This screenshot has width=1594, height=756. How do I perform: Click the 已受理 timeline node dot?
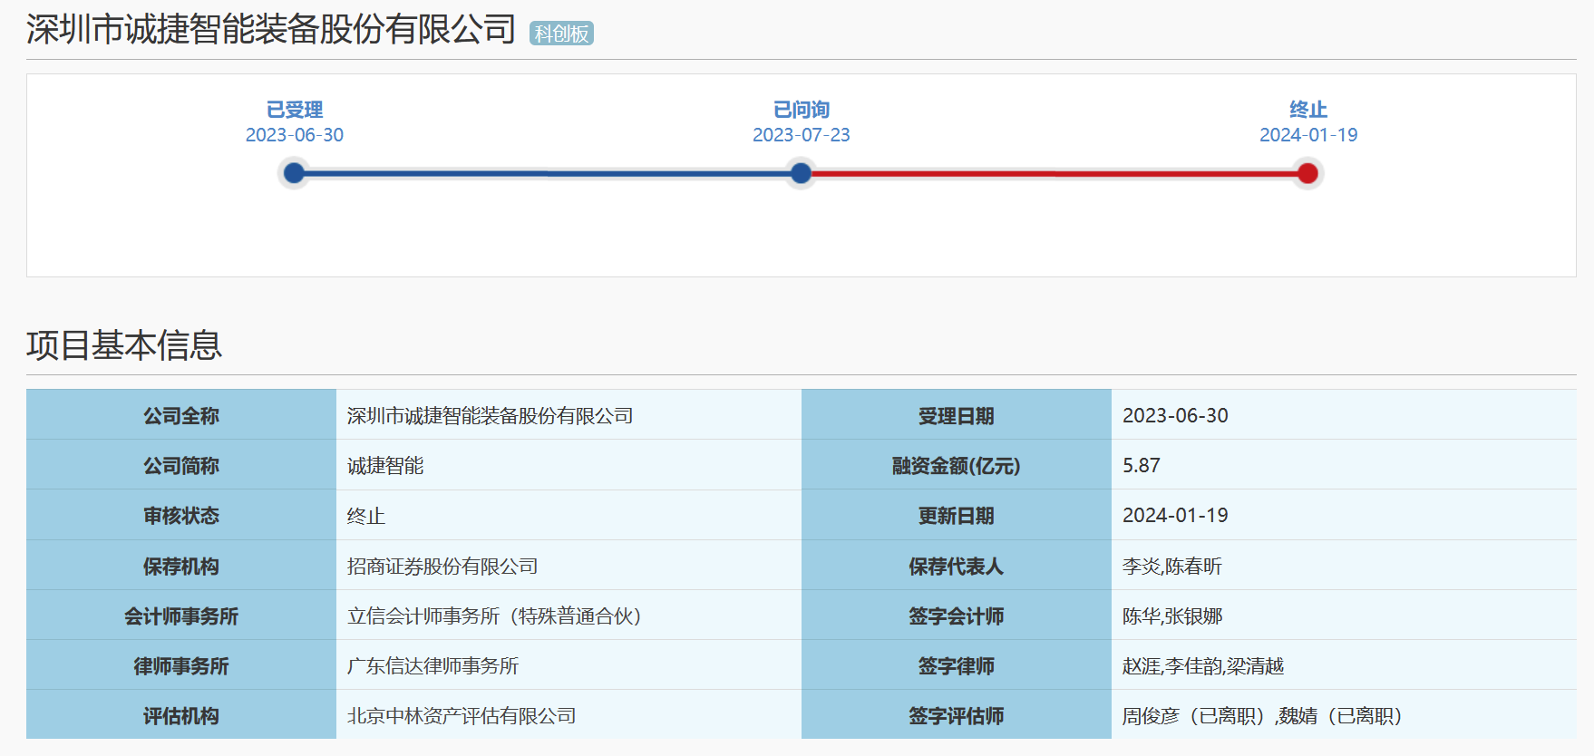click(294, 173)
